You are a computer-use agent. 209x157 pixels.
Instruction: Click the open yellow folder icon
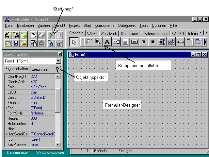[x=8, y=43]
